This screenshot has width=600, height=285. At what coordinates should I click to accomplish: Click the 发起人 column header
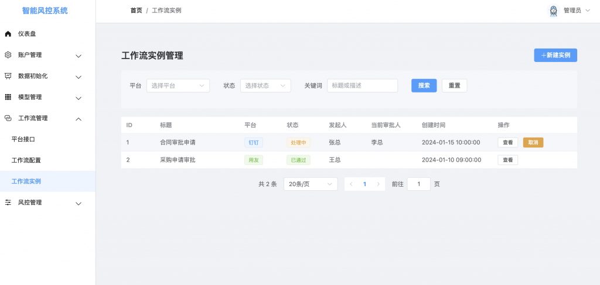338,125
